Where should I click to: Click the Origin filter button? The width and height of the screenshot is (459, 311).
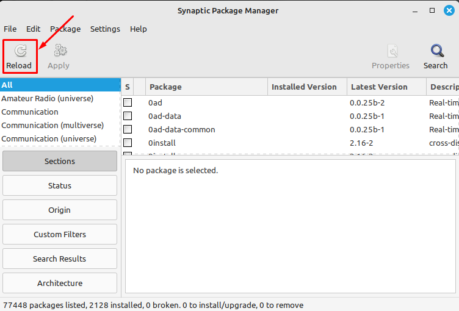pos(60,210)
